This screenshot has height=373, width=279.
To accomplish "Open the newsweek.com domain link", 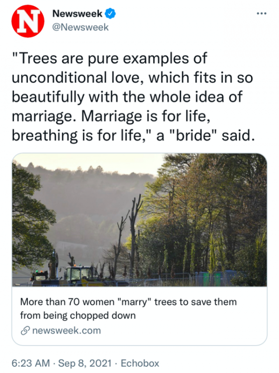I will pos(66,331).
